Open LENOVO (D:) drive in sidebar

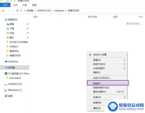coord(15,84)
